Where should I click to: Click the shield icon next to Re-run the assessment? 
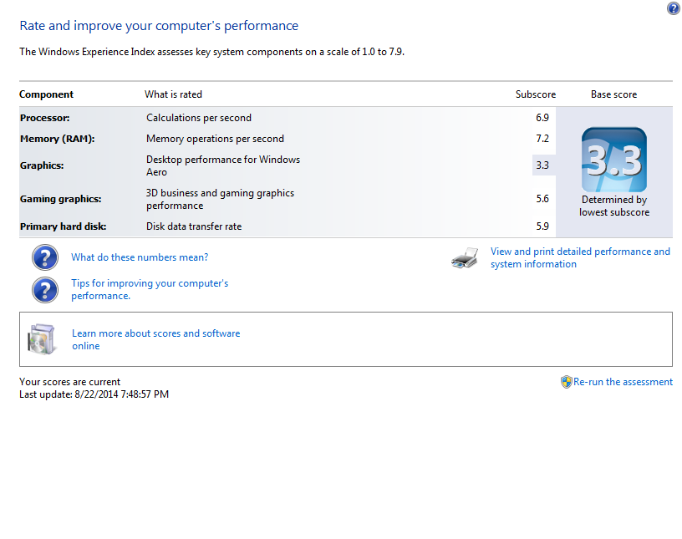click(x=567, y=382)
